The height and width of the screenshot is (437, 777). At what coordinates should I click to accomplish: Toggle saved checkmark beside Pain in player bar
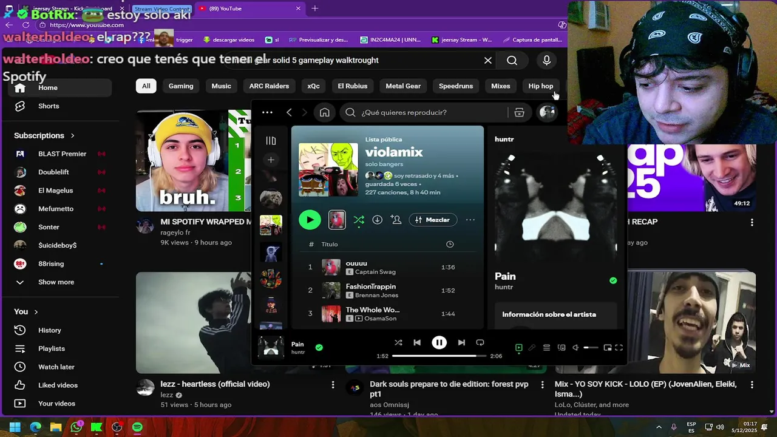(x=319, y=348)
